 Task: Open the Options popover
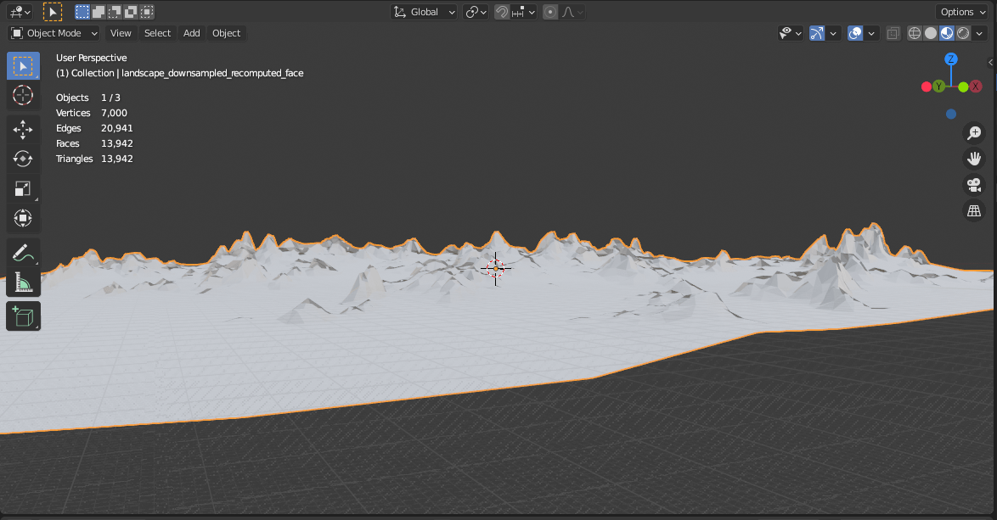[x=960, y=12]
